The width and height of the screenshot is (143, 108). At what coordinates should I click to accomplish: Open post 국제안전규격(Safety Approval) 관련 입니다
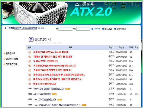54,66
